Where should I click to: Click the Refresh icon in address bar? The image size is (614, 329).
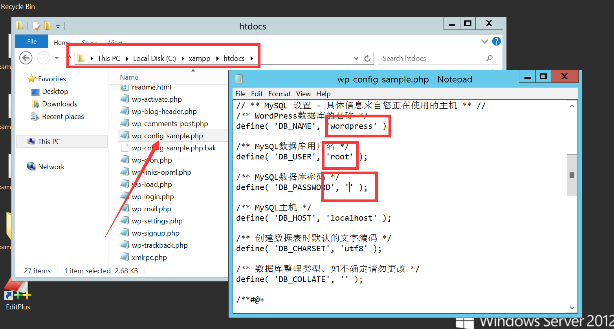[368, 58]
